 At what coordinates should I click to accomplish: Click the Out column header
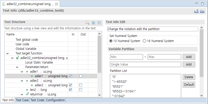coord(83,34)
